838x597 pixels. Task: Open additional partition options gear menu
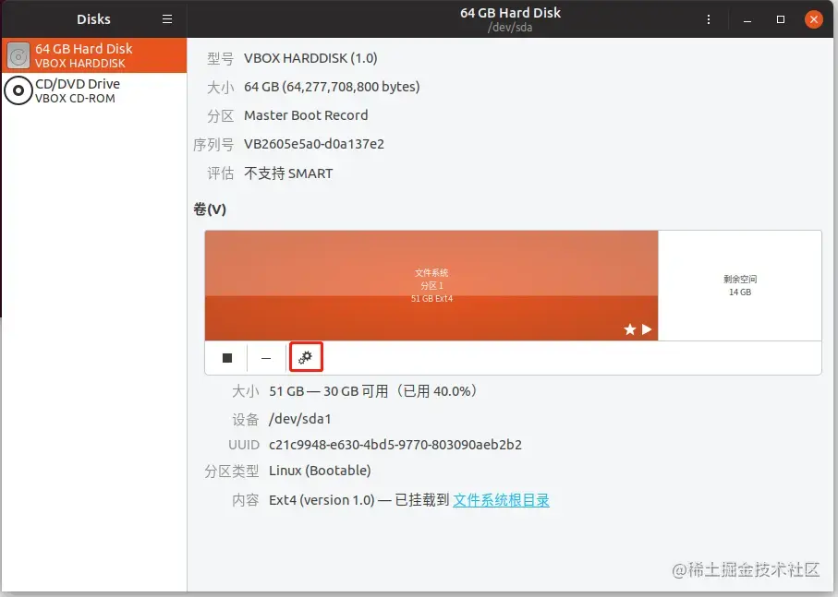[306, 357]
